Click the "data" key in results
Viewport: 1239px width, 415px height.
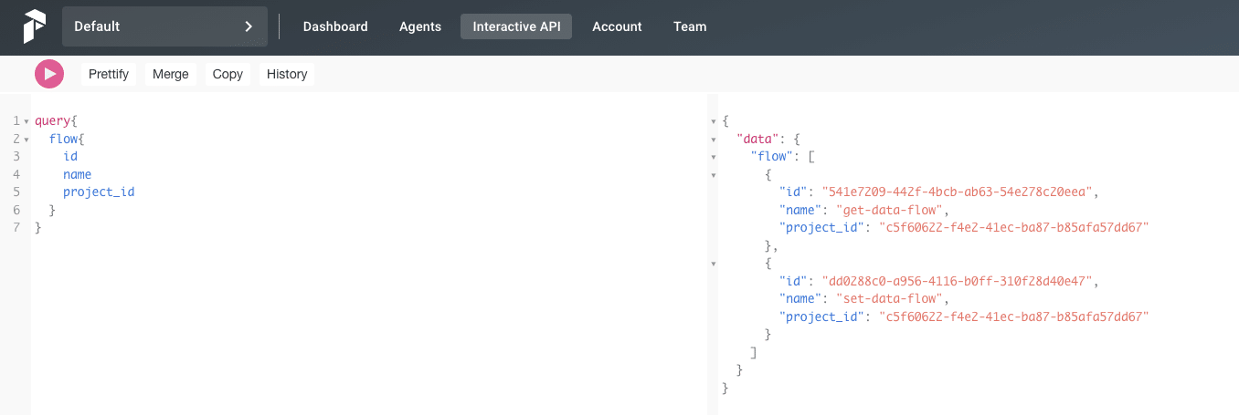click(x=757, y=139)
